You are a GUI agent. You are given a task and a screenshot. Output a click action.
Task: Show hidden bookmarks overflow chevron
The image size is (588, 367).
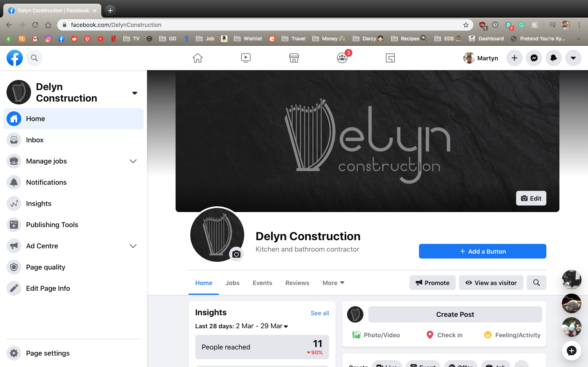(x=578, y=39)
